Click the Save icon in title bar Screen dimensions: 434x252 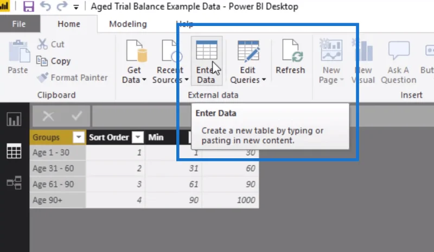(29, 6)
